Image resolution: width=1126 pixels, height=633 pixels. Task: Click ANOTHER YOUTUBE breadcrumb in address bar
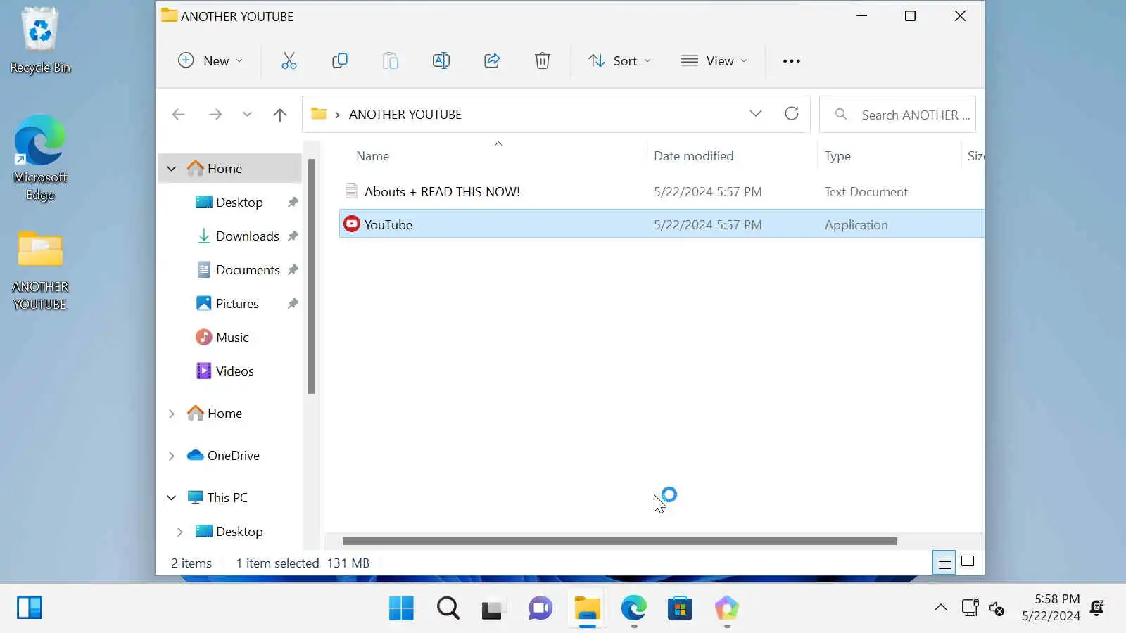point(405,115)
